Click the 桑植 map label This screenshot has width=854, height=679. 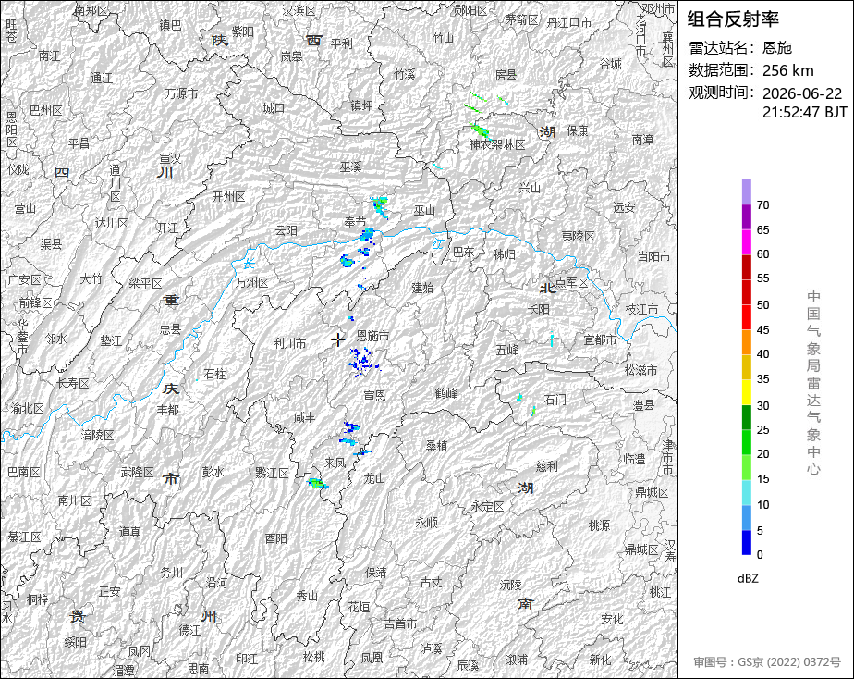tap(437, 446)
